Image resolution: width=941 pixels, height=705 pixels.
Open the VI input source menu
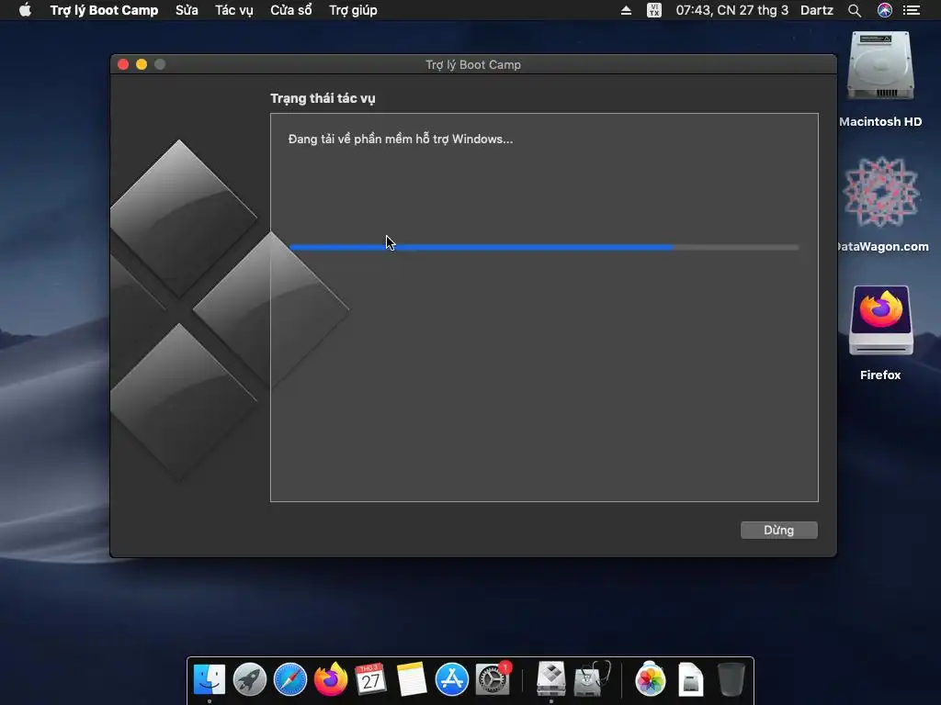(654, 10)
